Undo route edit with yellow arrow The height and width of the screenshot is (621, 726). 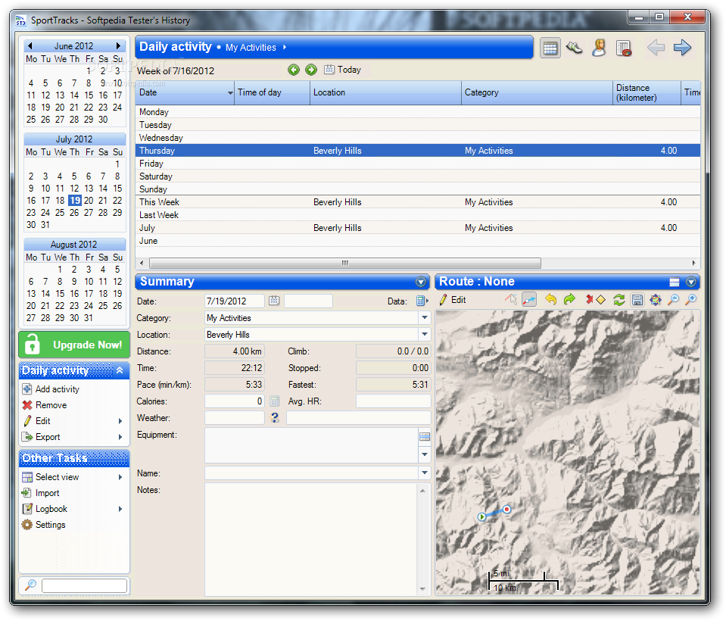550,300
